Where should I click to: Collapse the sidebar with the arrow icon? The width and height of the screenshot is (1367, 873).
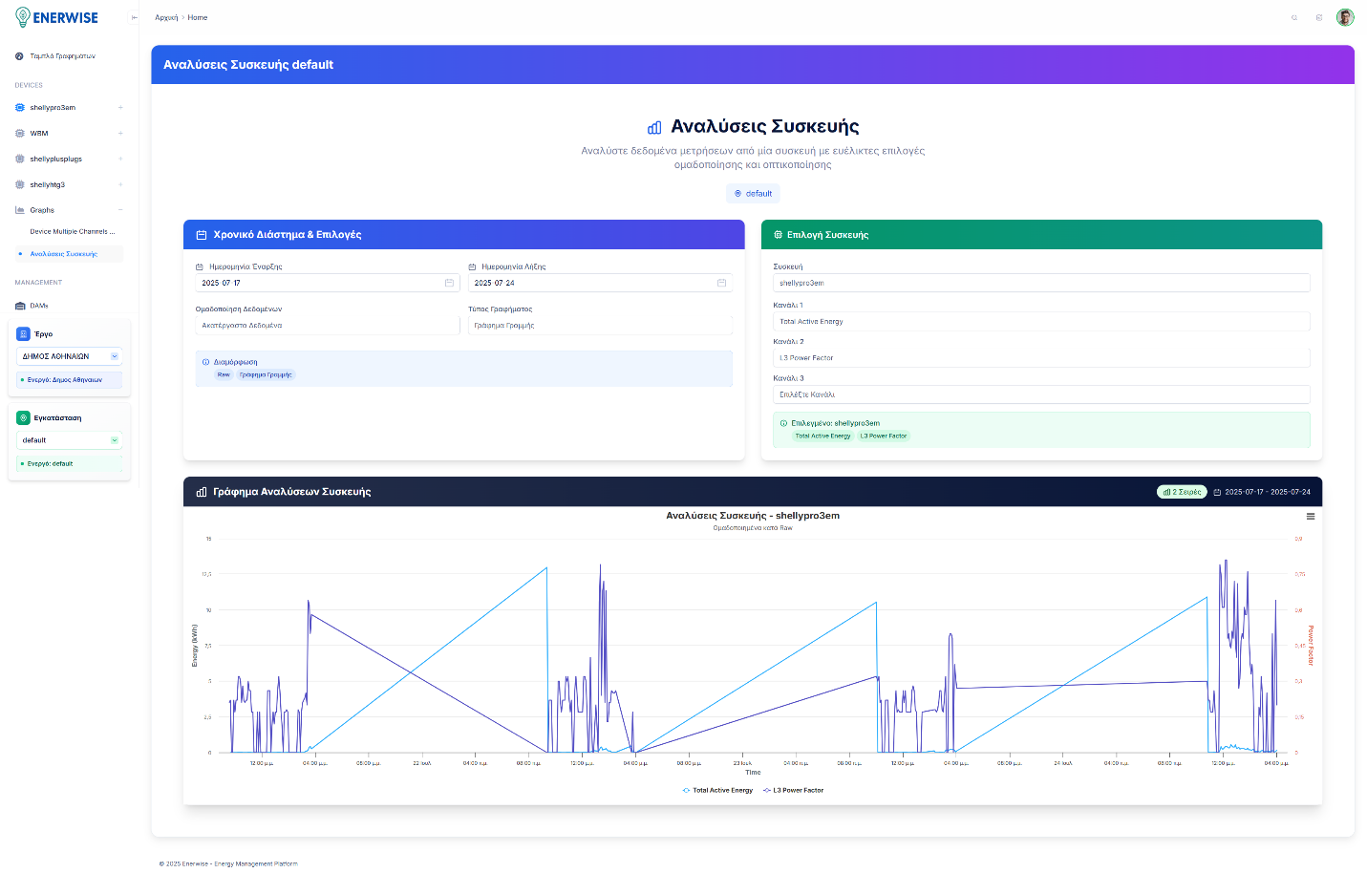tap(134, 18)
